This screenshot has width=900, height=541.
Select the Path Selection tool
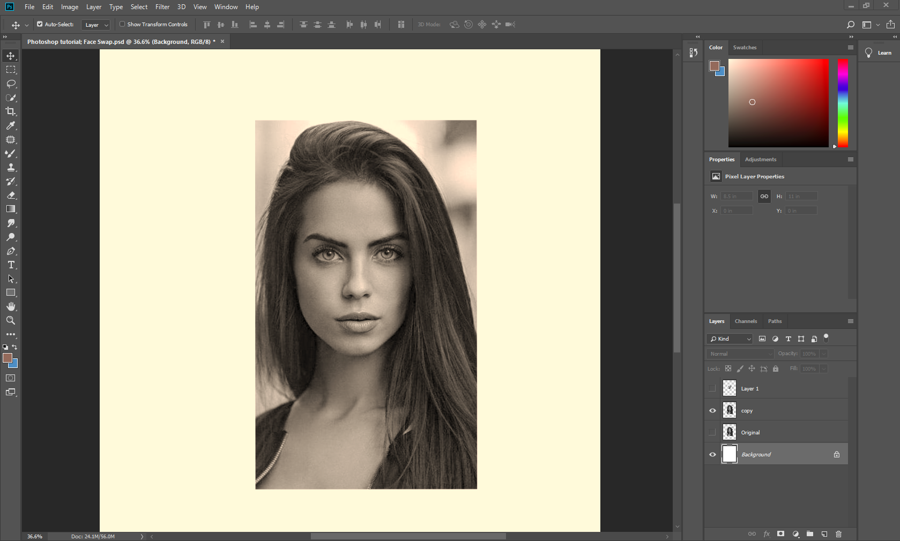tap(11, 279)
